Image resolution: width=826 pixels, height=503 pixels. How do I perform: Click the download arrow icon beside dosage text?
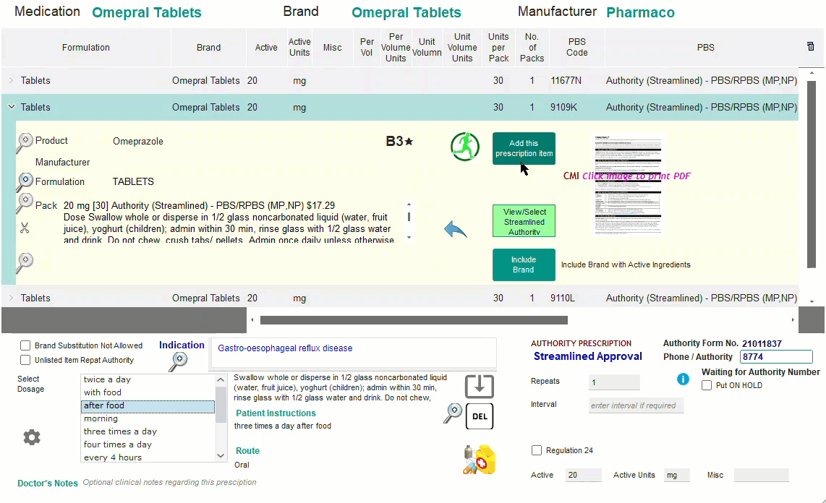click(x=480, y=386)
